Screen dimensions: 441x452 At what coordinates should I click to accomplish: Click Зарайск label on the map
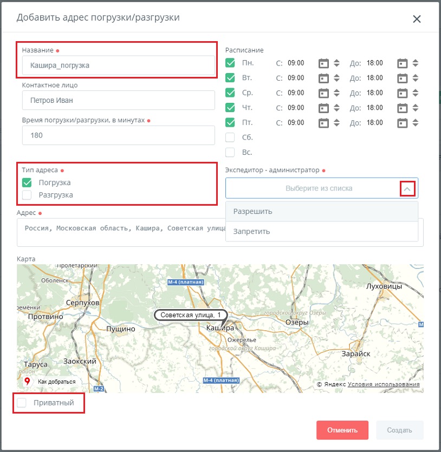point(356,353)
